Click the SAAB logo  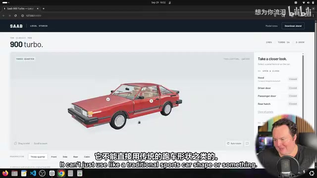pos(16,26)
